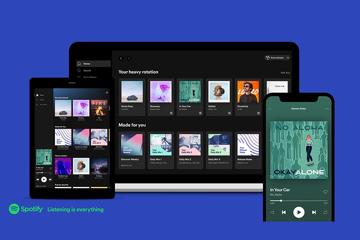This screenshot has height=240, width=360.
Task: Select Home in the laptop sidebar
Action: [x=87, y=64]
